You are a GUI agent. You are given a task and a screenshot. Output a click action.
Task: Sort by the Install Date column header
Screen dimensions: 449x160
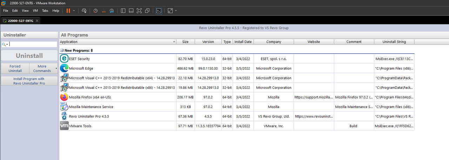coord(243,42)
